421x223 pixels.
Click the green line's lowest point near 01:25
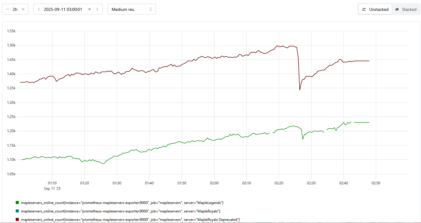tap(103, 164)
